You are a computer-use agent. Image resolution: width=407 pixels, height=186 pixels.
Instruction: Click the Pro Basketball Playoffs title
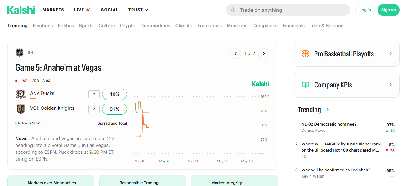(x=344, y=54)
